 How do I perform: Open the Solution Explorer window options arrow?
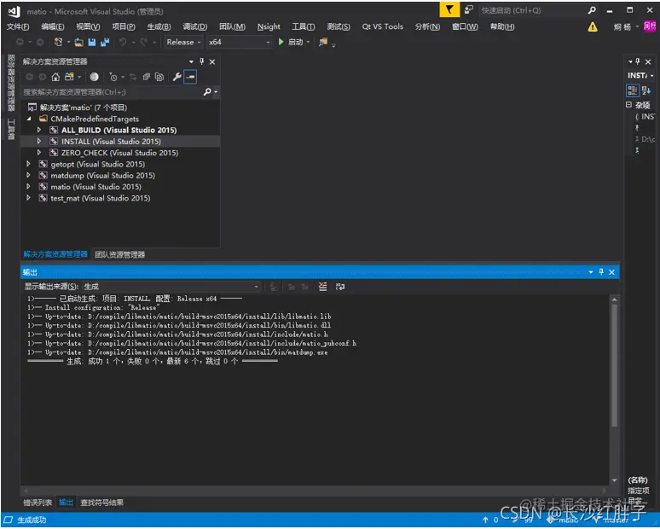tap(191, 62)
